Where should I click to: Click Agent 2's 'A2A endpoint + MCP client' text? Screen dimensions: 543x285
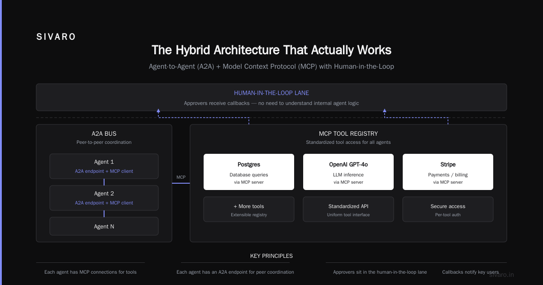[104, 203]
